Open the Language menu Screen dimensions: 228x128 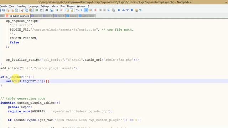[33, 6]
